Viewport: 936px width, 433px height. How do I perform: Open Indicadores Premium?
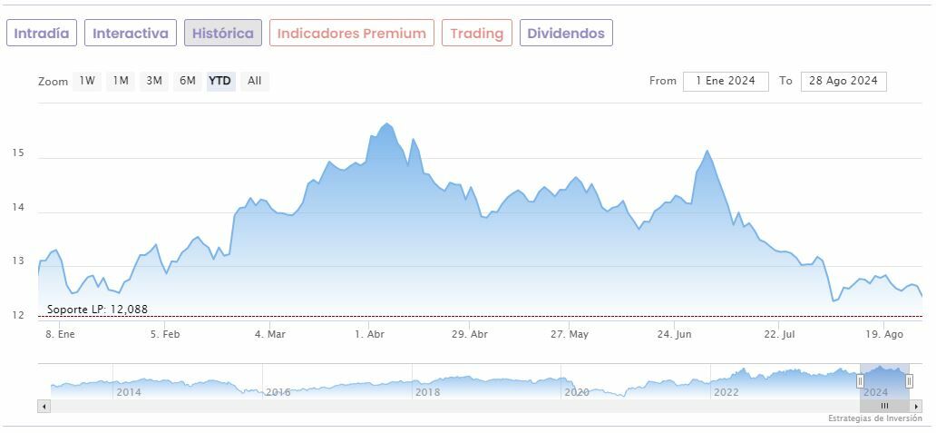pyautogui.click(x=352, y=34)
